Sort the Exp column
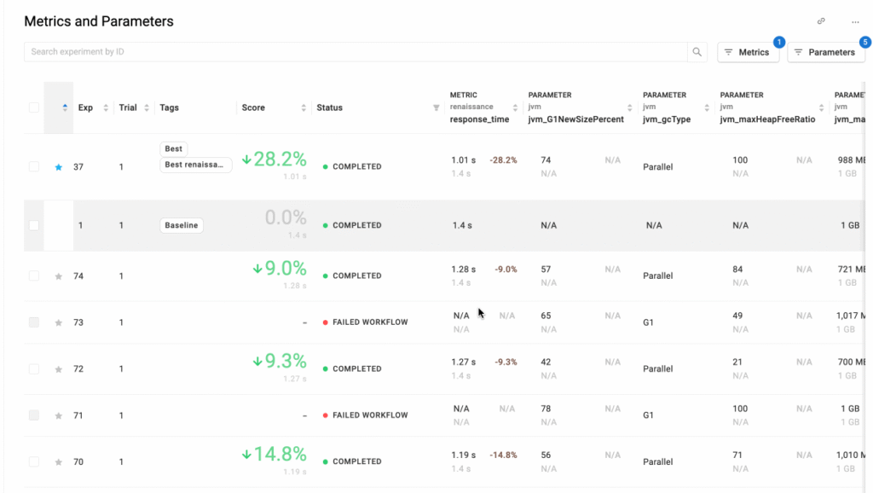Viewport: 873px width, 493px height. click(106, 107)
